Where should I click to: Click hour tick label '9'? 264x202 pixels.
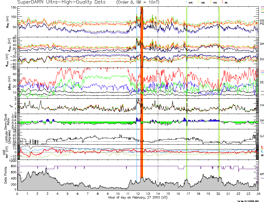(108, 194)
